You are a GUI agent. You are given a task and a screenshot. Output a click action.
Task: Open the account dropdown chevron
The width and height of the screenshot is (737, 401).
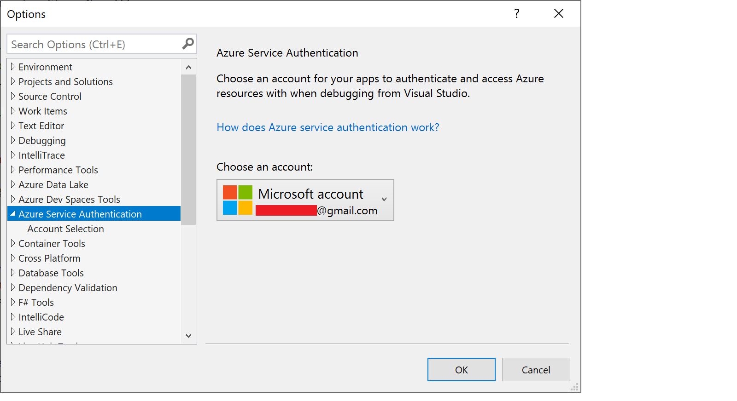tap(384, 200)
